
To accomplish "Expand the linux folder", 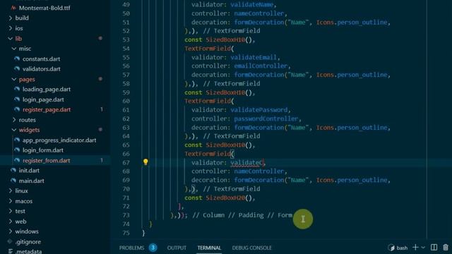I will tap(21, 191).
